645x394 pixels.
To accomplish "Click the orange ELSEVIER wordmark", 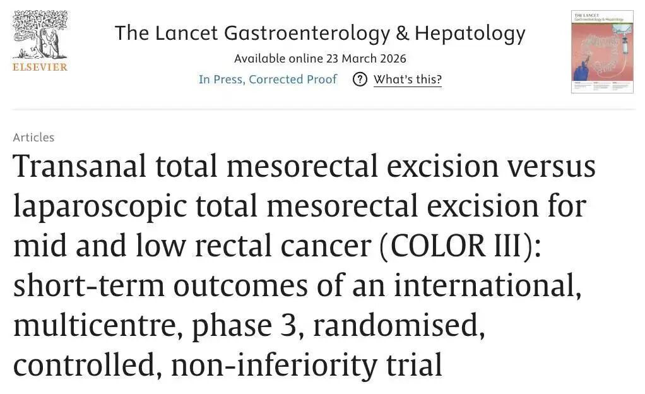I will click(x=40, y=67).
